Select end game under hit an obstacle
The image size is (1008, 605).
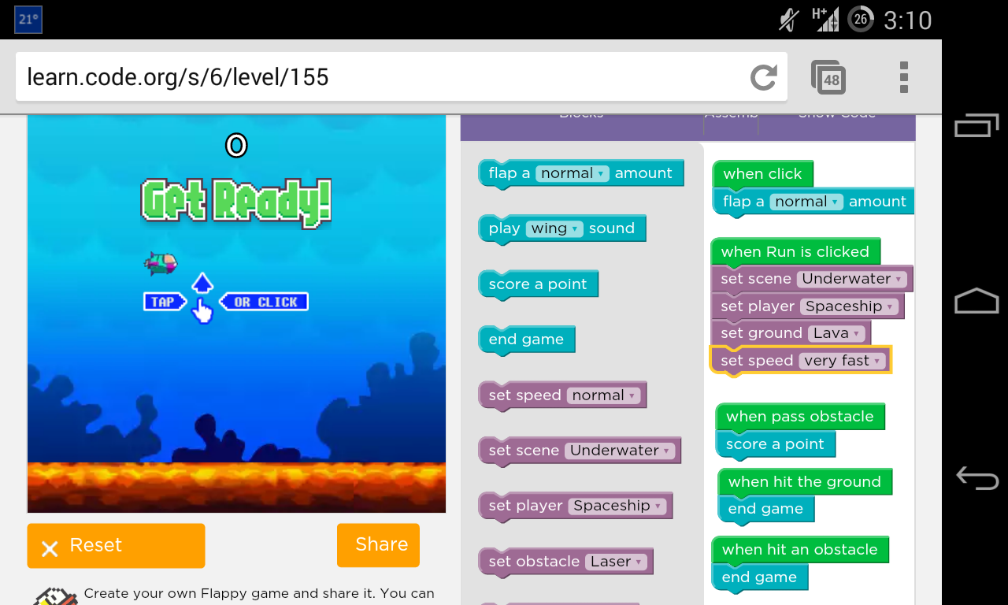click(x=759, y=577)
